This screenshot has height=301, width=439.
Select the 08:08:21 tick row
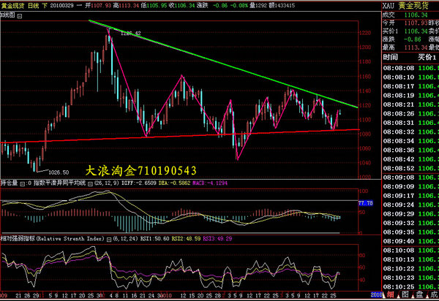click(x=410, y=104)
